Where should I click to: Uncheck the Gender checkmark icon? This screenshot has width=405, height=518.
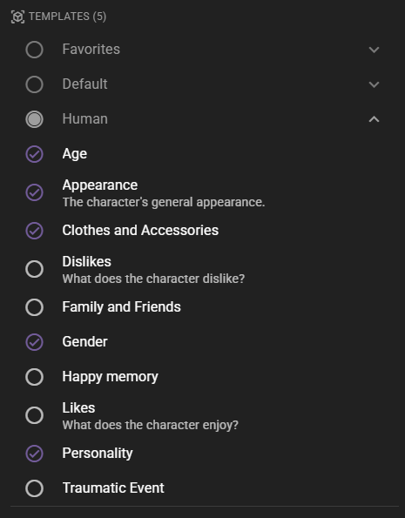(x=34, y=342)
